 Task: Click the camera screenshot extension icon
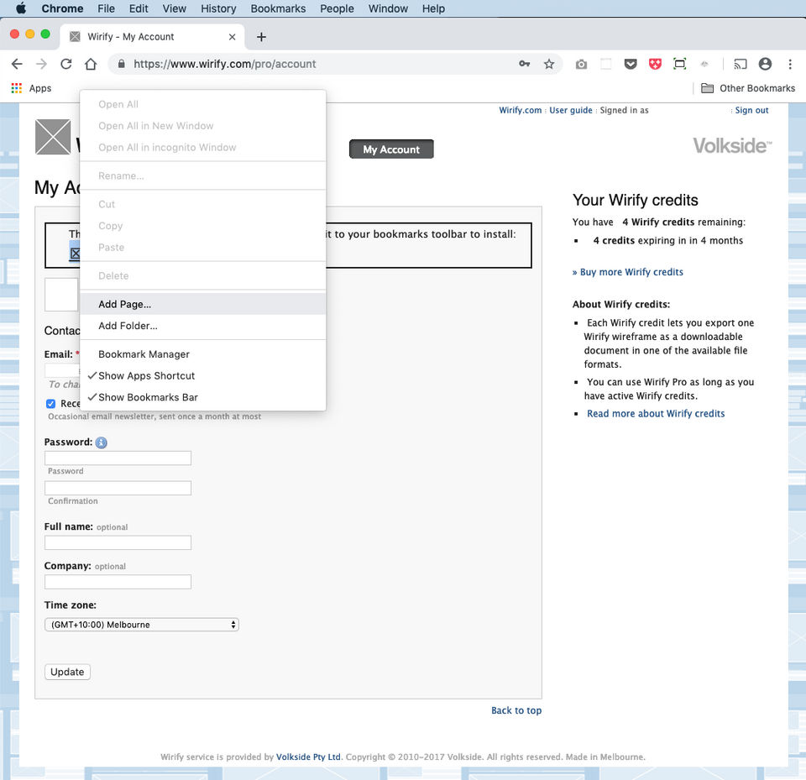(x=581, y=65)
